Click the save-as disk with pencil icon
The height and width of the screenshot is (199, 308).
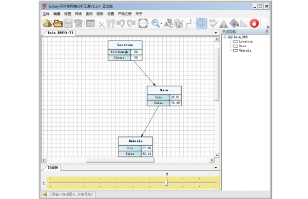pos(79,24)
